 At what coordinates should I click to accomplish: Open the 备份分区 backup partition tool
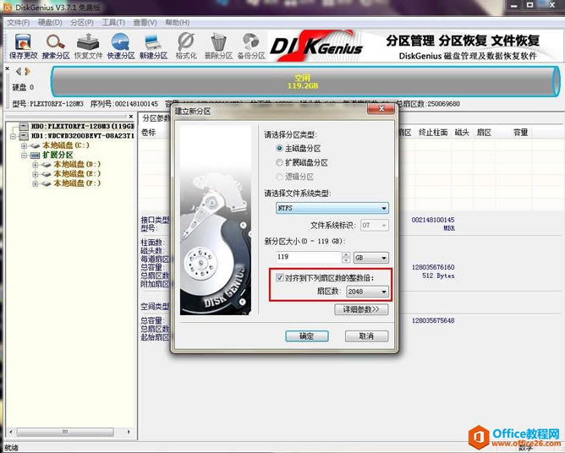pyautogui.click(x=251, y=46)
